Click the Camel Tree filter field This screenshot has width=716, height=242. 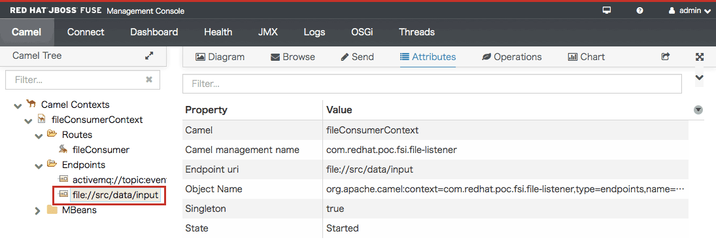point(82,79)
